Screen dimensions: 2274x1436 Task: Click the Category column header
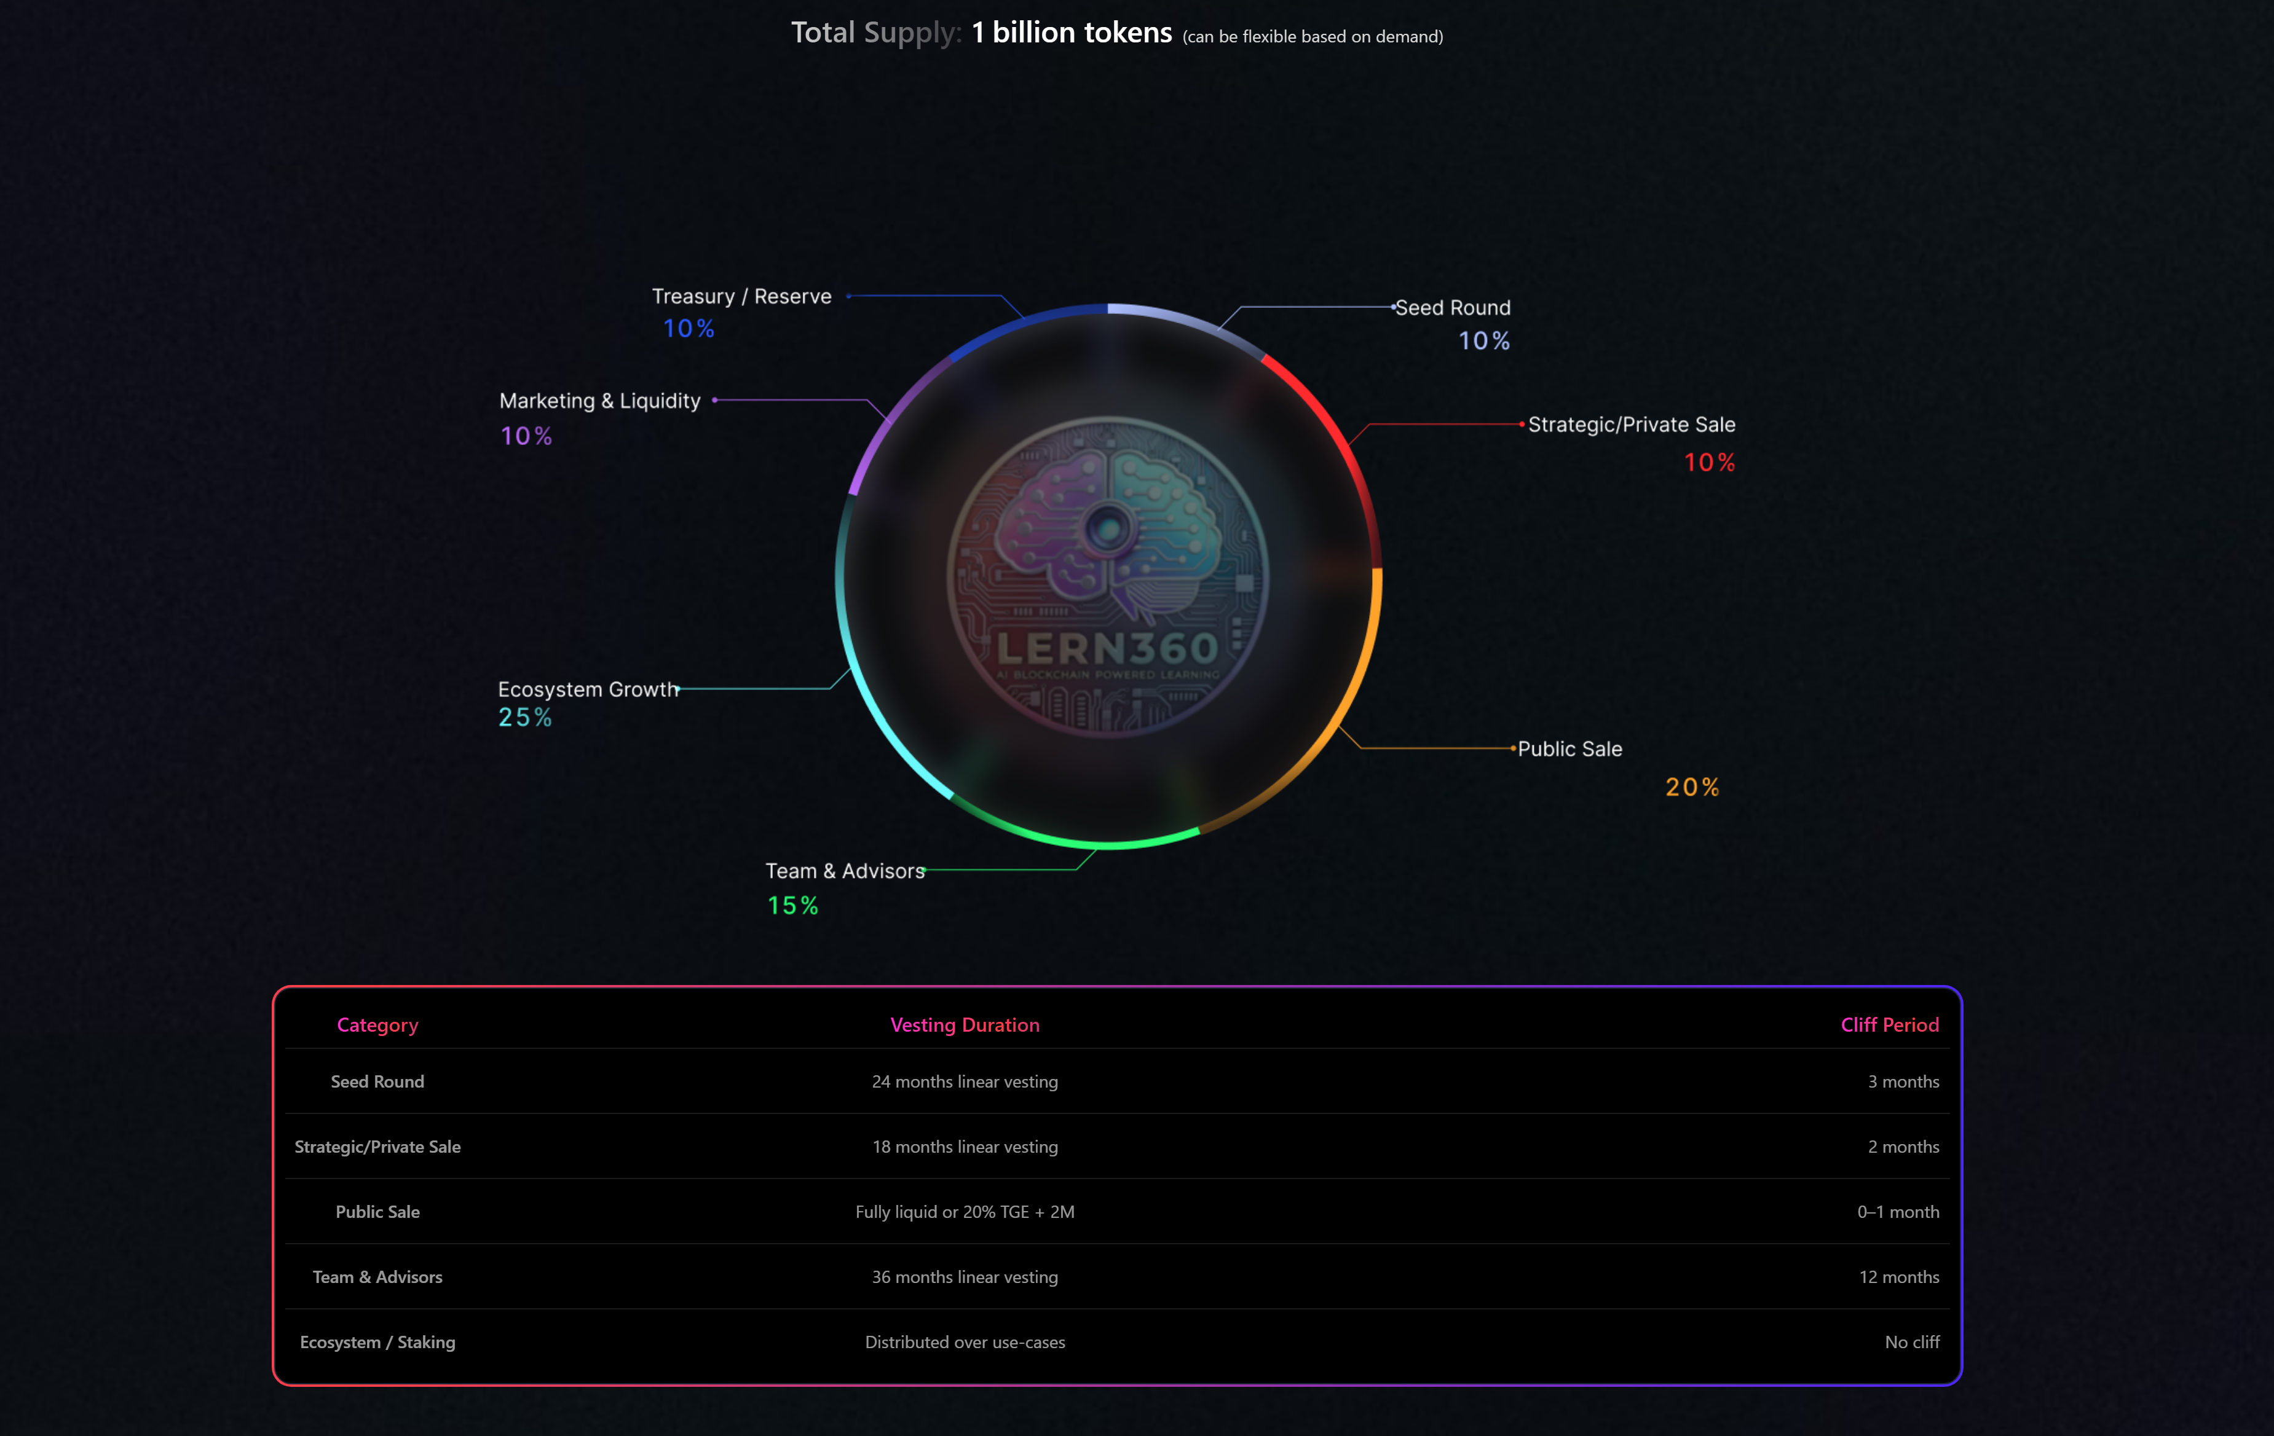click(377, 1026)
